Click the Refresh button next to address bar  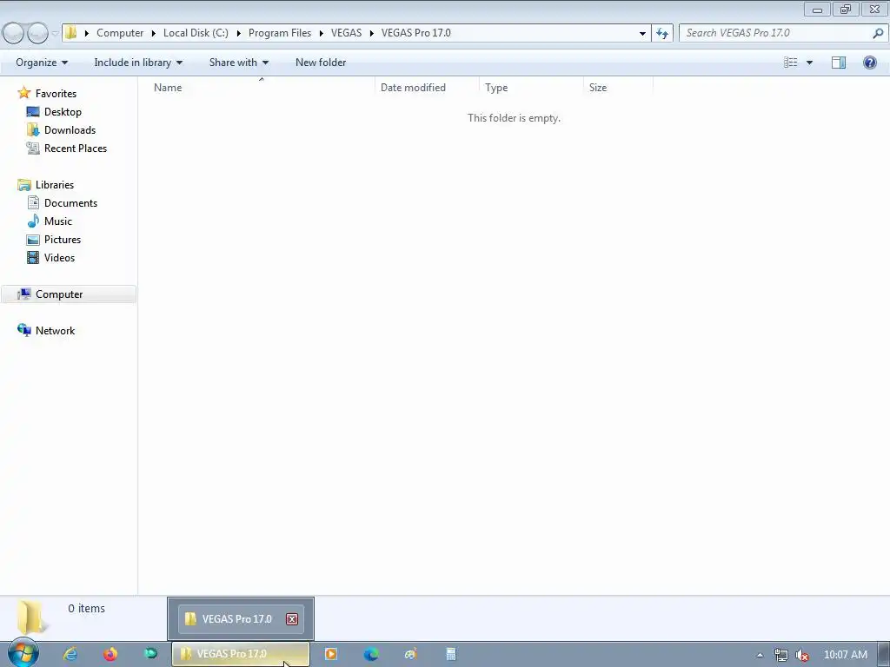click(661, 34)
